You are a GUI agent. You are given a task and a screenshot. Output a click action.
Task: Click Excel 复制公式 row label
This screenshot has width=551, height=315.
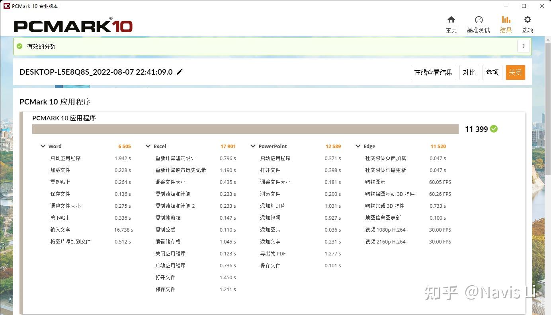pos(166,230)
